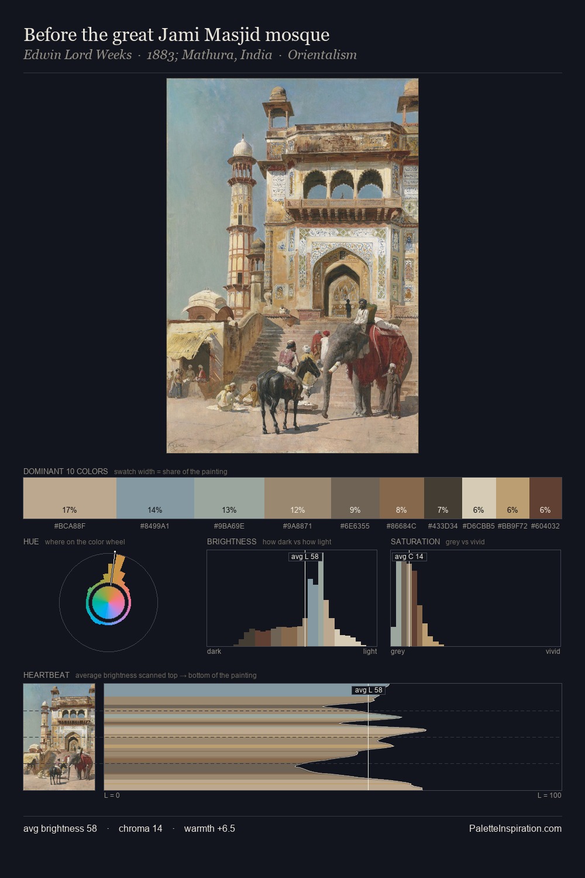Viewport: 585px width, 878px height.
Task: Click the hex code '#BB9F72' label
Action: point(512,526)
